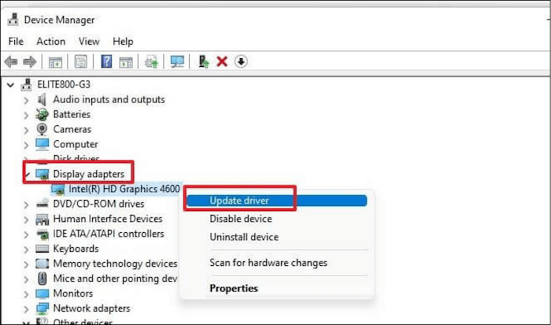Open the File menu
551x325 pixels.
16,42
